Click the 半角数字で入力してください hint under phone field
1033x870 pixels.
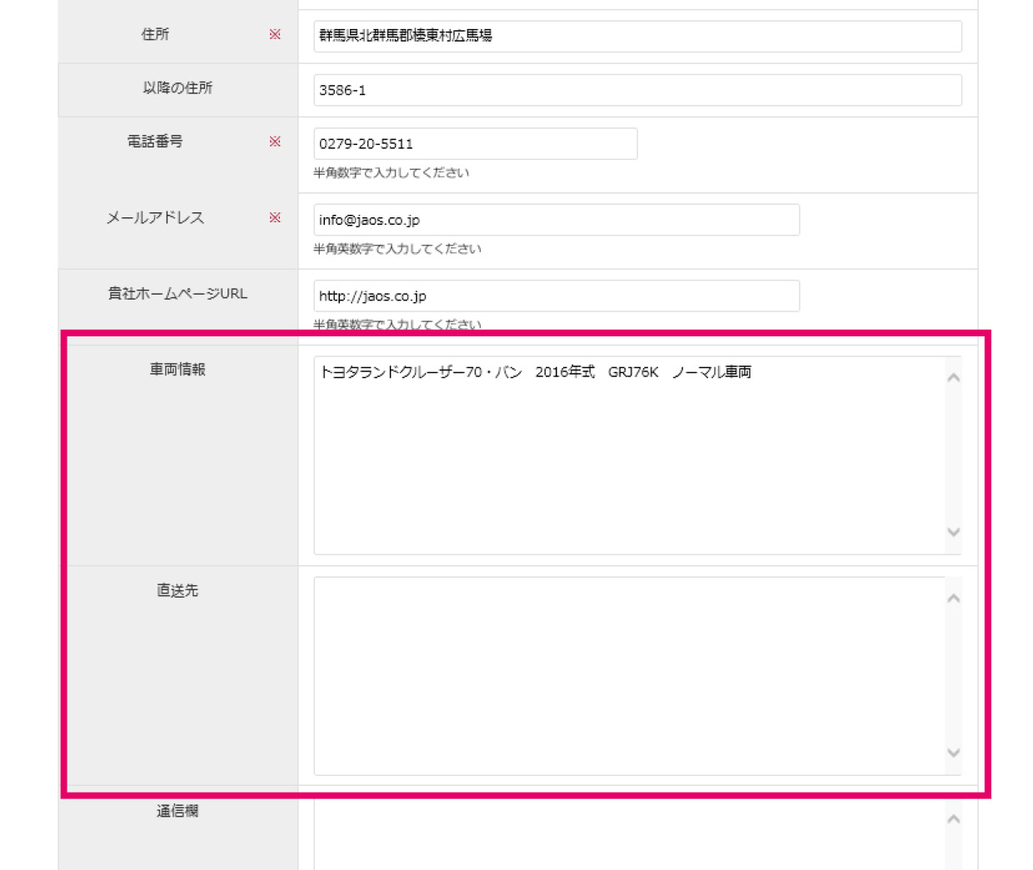coord(392,172)
